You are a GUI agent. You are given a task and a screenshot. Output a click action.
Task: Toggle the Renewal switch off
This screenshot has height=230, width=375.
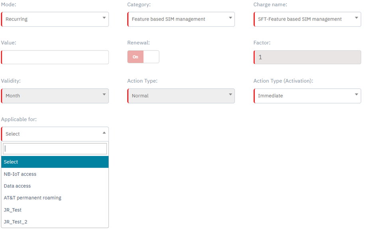143,57
